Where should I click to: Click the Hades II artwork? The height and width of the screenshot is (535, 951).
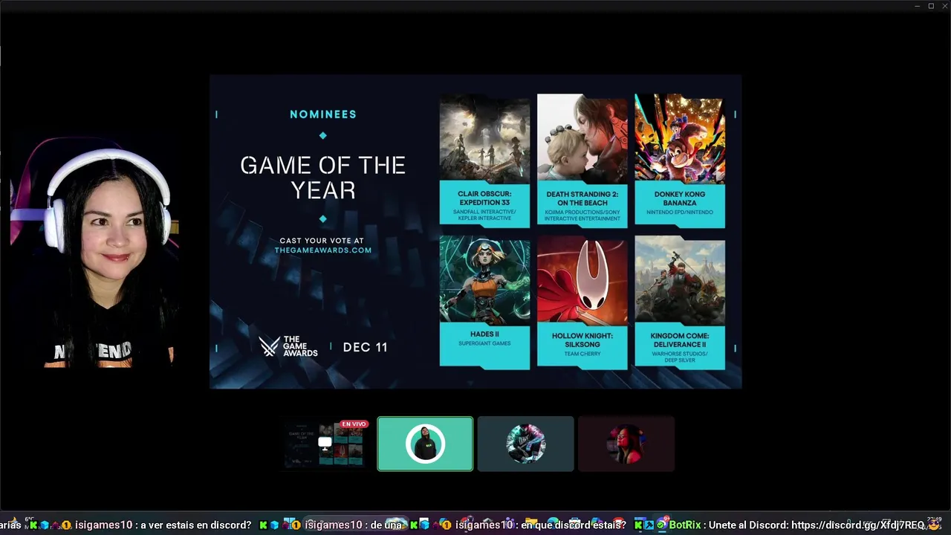484,280
